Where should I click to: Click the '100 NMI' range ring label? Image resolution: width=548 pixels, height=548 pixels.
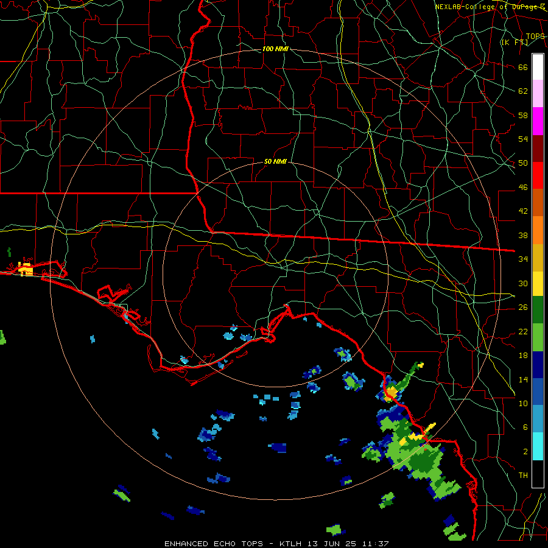[x=275, y=49]
